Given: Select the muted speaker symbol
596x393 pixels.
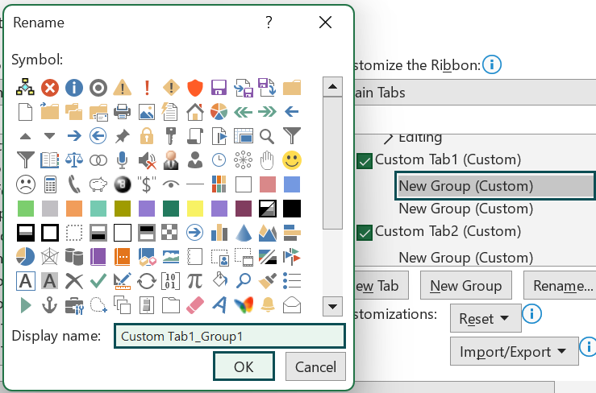Looking at the screenshot, I should [x=147, y=160].
